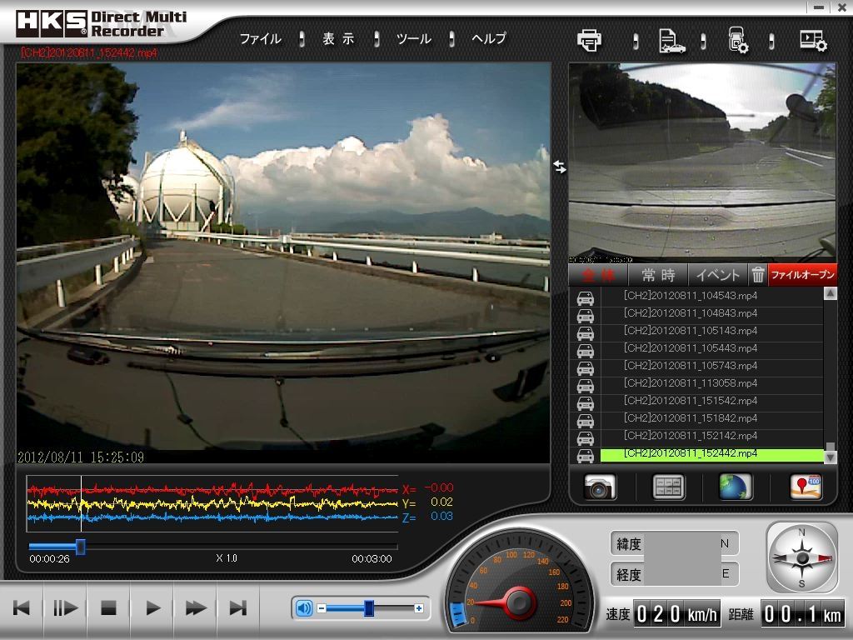Open the player display settings icon
The width and height of the screenshot is (853, 640).
click(813, 41)
